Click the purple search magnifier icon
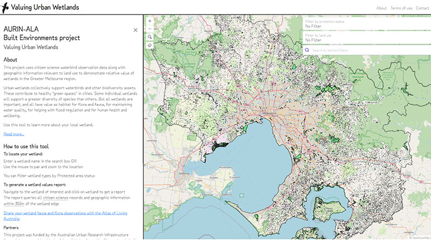The height and width of the screenshot is (242, 431). click(307, 50)
